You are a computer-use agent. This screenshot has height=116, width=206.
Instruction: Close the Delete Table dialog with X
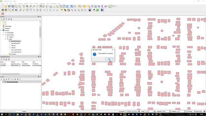click(x=113, y=50)
